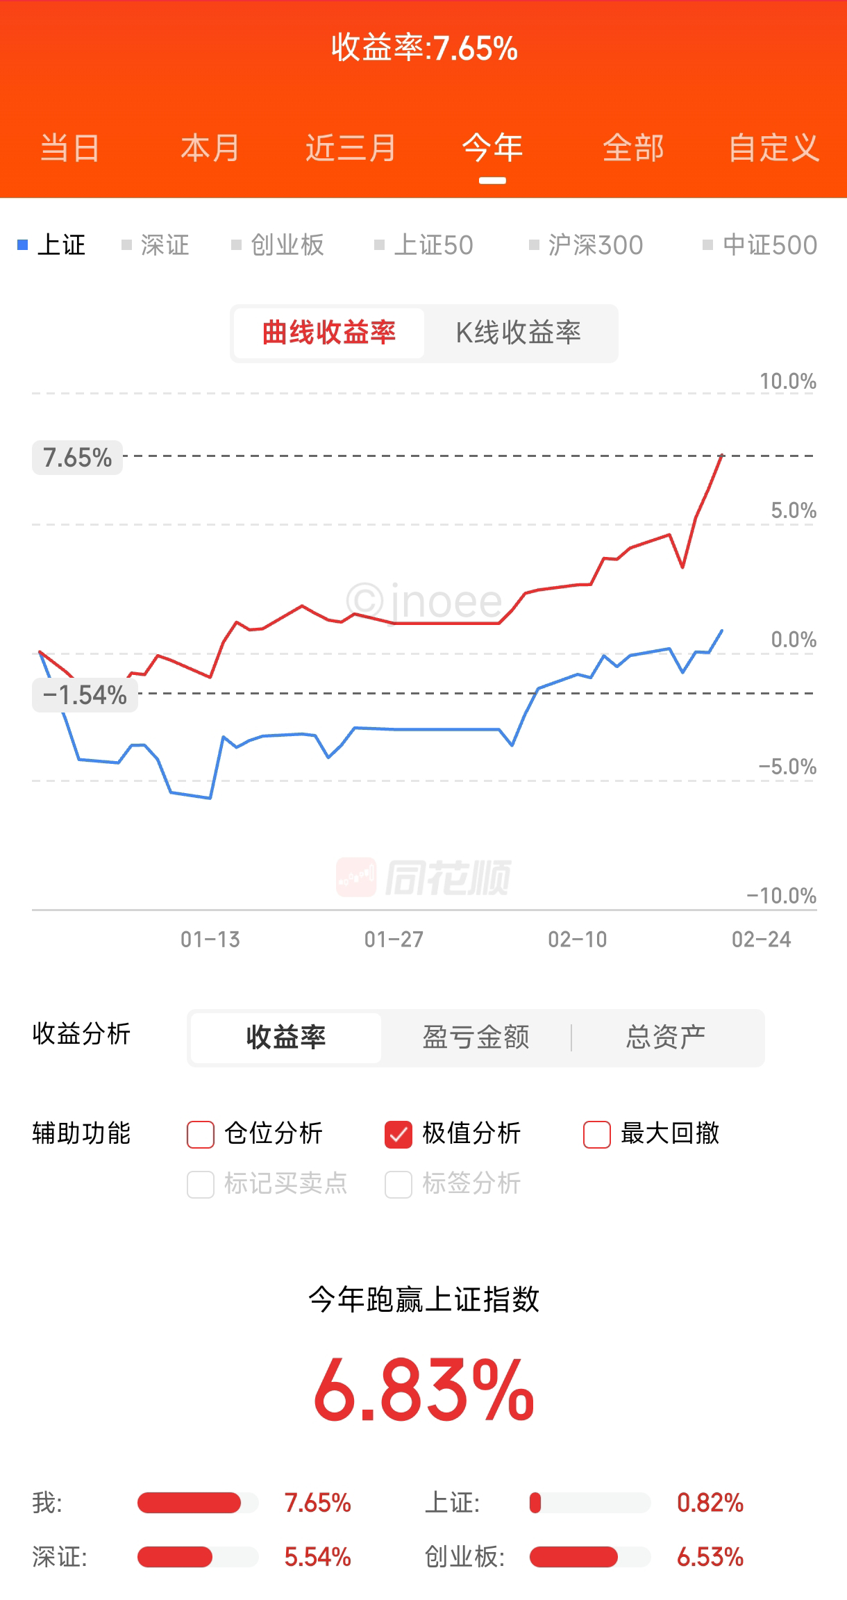Viewport: 847px width, 1600px height.
Task: Enable the 仓位分析 checkbox
Action: [201, 1134]
